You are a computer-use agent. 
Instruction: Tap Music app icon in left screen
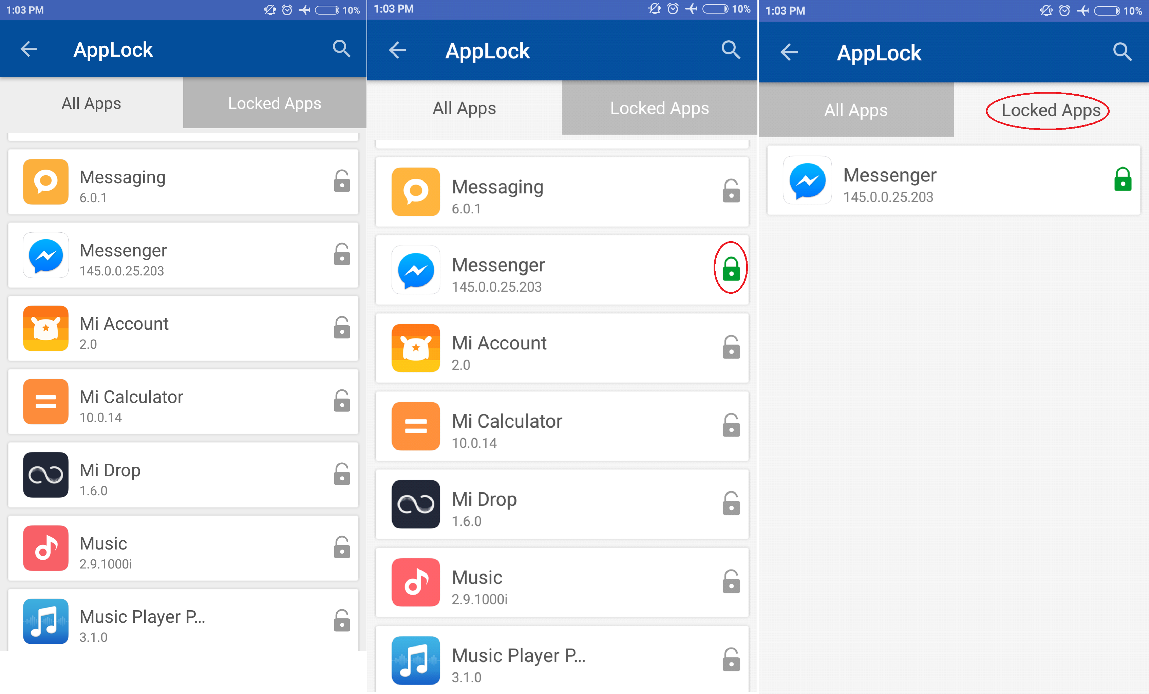point(46,548)
